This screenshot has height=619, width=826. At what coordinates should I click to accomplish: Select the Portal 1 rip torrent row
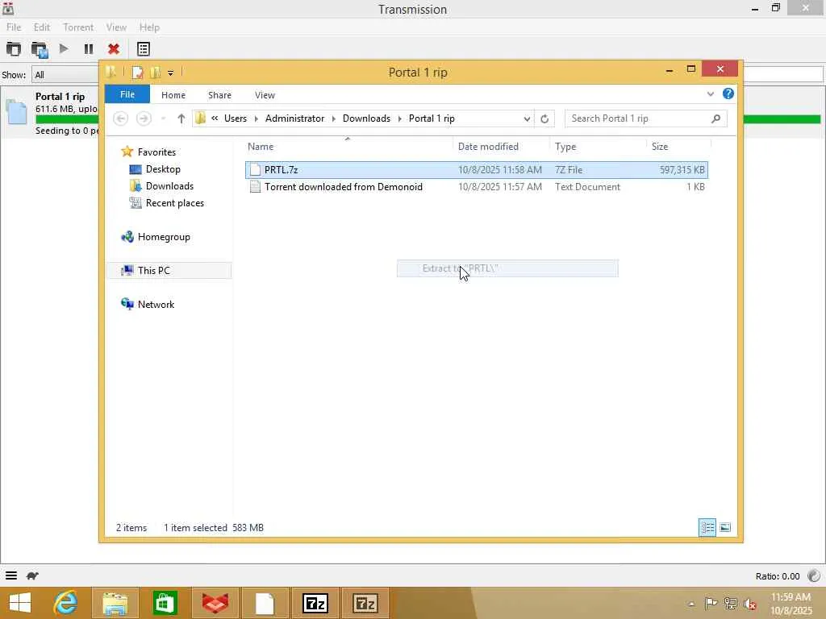50,113
